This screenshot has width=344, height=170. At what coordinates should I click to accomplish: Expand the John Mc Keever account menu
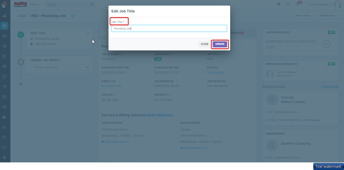tap(320, 5)
